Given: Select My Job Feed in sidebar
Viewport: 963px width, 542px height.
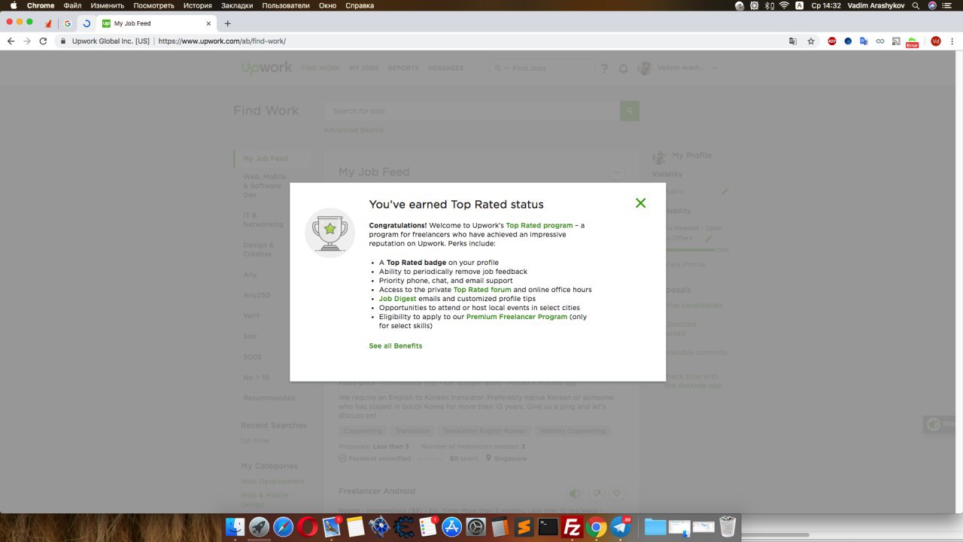Looking at the screenshot, I should 266,159.
